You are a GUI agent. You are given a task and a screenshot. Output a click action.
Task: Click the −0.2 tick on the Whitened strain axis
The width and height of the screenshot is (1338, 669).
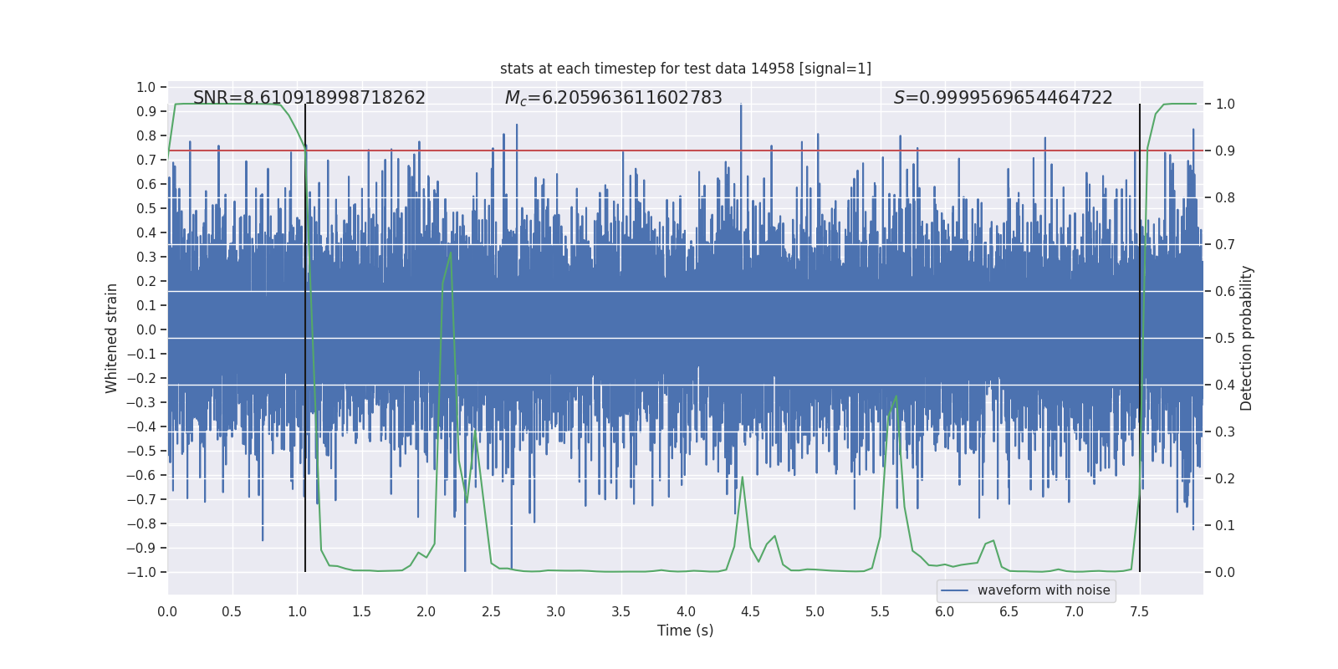point(141,379)
